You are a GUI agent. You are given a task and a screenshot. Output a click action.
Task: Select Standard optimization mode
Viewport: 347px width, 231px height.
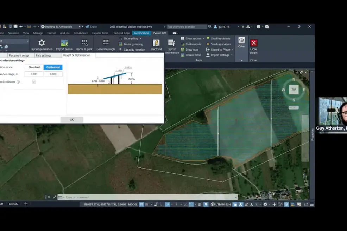coord(34,67)
